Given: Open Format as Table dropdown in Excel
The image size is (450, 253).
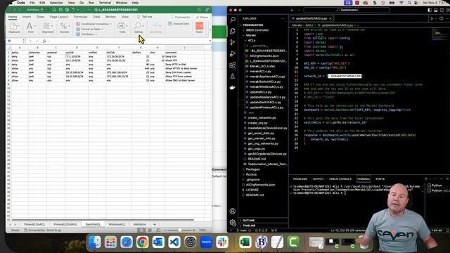Looking at the screenshot, I should (x=90, y=29).
